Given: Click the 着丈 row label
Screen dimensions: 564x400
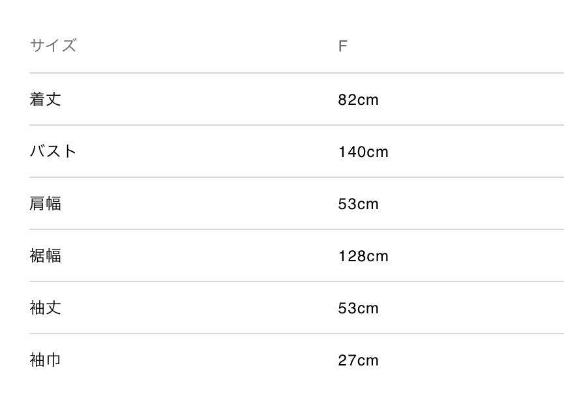Looking at the screenshot, I should point(45,100).
